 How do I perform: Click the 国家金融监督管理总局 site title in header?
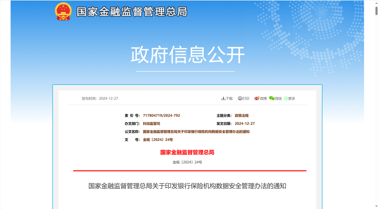pyautogui.click(x=132, y=12)
